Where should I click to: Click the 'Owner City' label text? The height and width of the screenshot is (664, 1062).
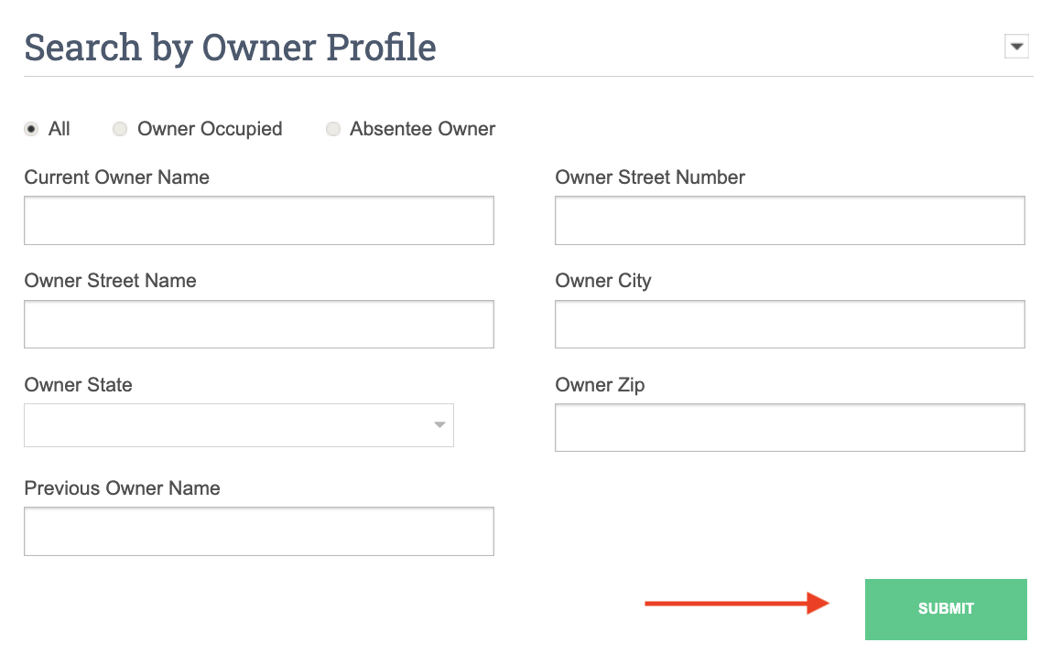click(x=603, y=281)
